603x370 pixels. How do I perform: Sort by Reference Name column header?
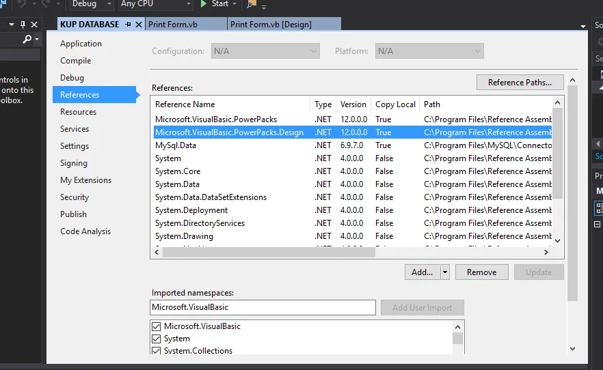coord(232,104)
